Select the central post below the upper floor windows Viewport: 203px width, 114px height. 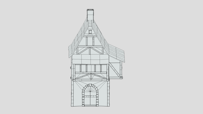[91, 76]
